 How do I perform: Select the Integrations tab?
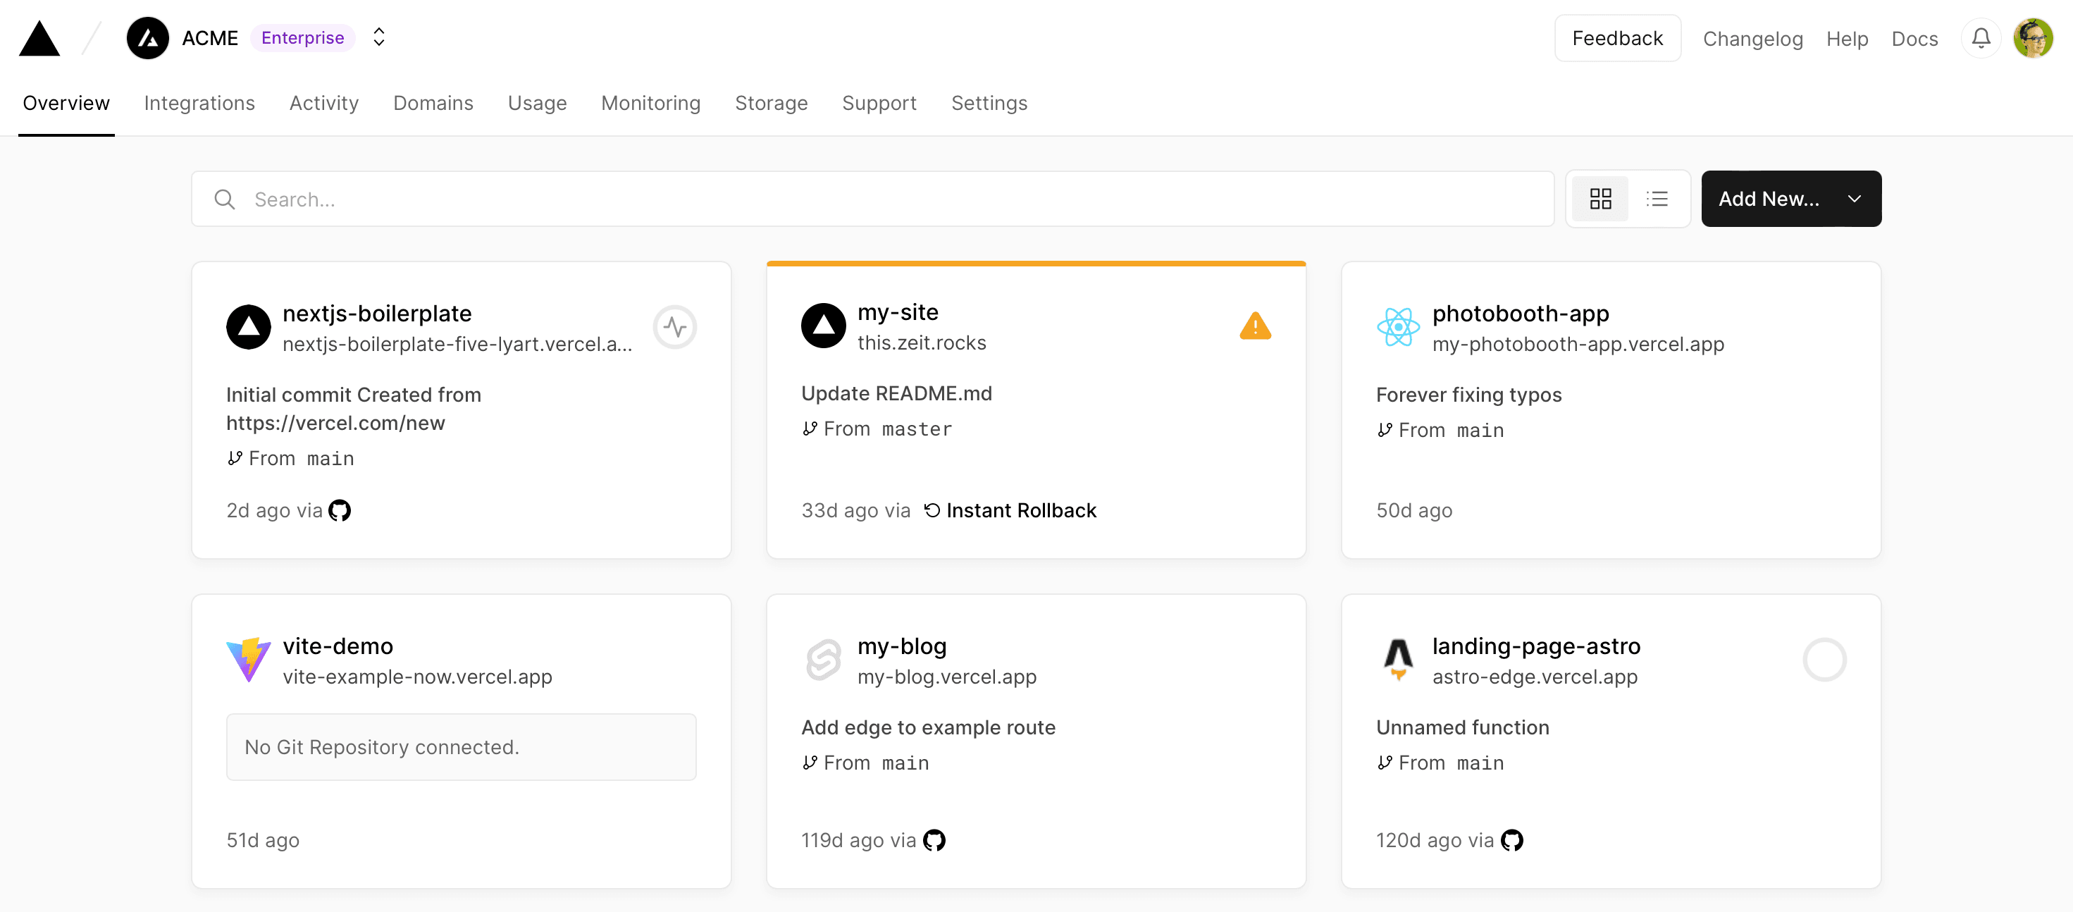pos(198,101)
